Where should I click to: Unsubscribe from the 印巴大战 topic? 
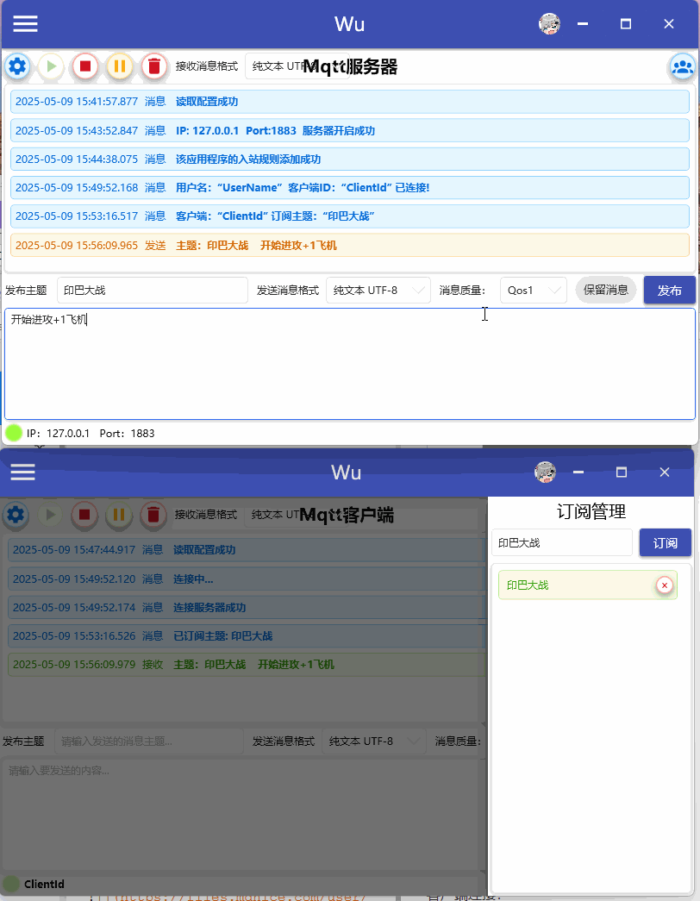[x=664, y=585]
